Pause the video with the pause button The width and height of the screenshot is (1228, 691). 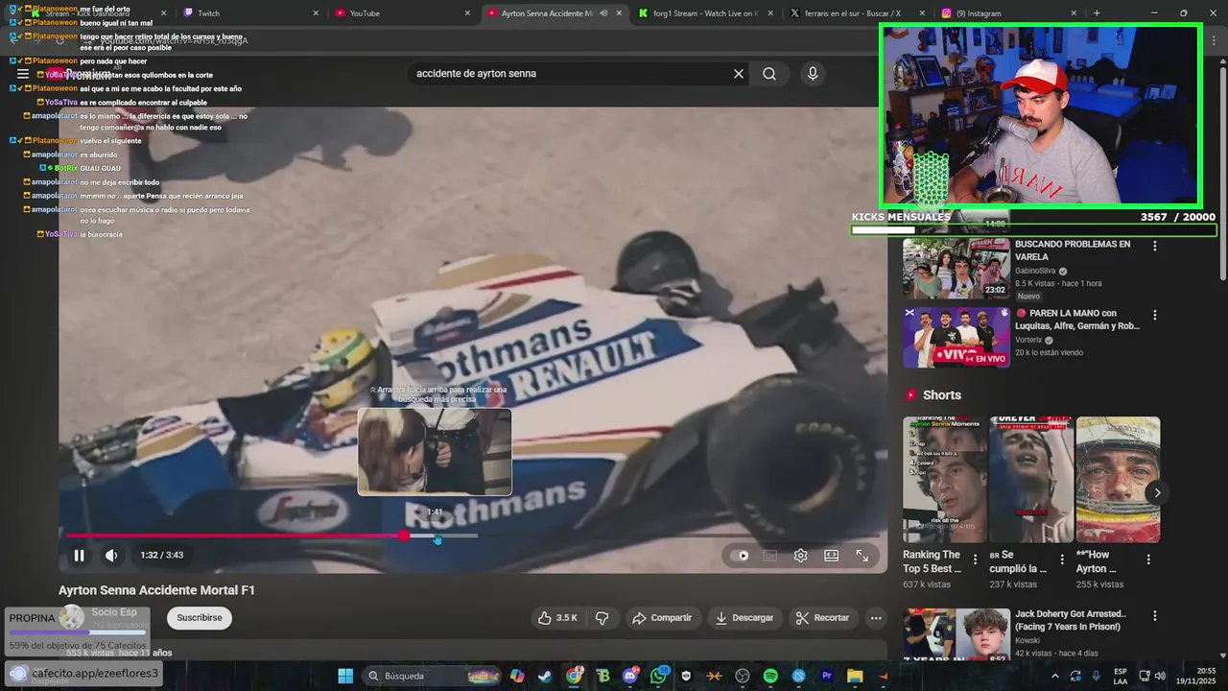tap(80, 555)
